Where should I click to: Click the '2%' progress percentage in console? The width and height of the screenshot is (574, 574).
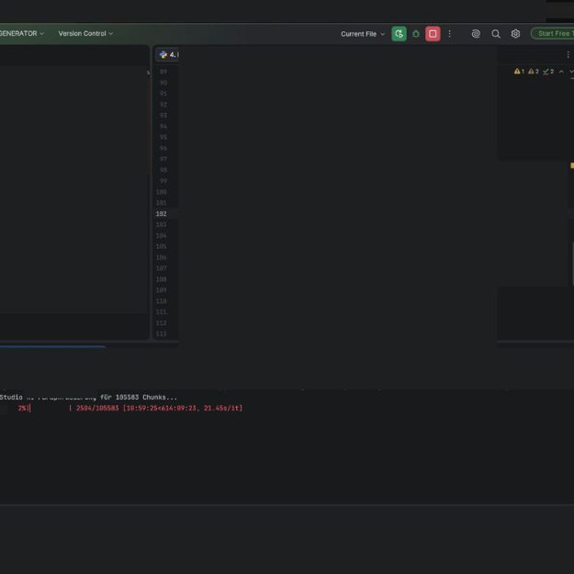tap(22, 408)
